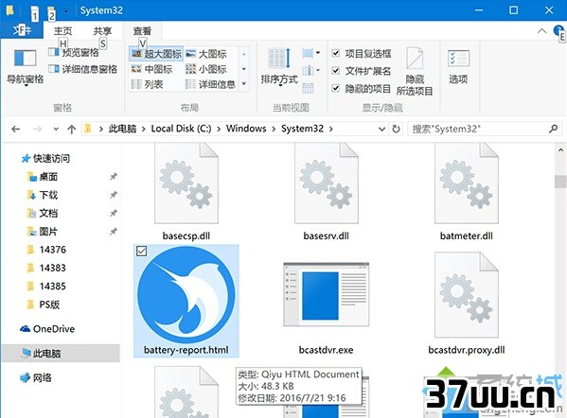
Task: Expand the layout gallery more arrow
Action: (243, 84)
